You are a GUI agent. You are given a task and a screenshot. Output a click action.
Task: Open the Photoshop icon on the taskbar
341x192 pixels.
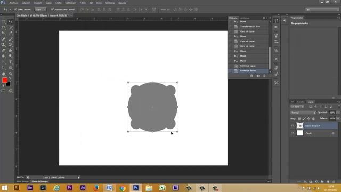pyautogui.click(x=136, y=188)
